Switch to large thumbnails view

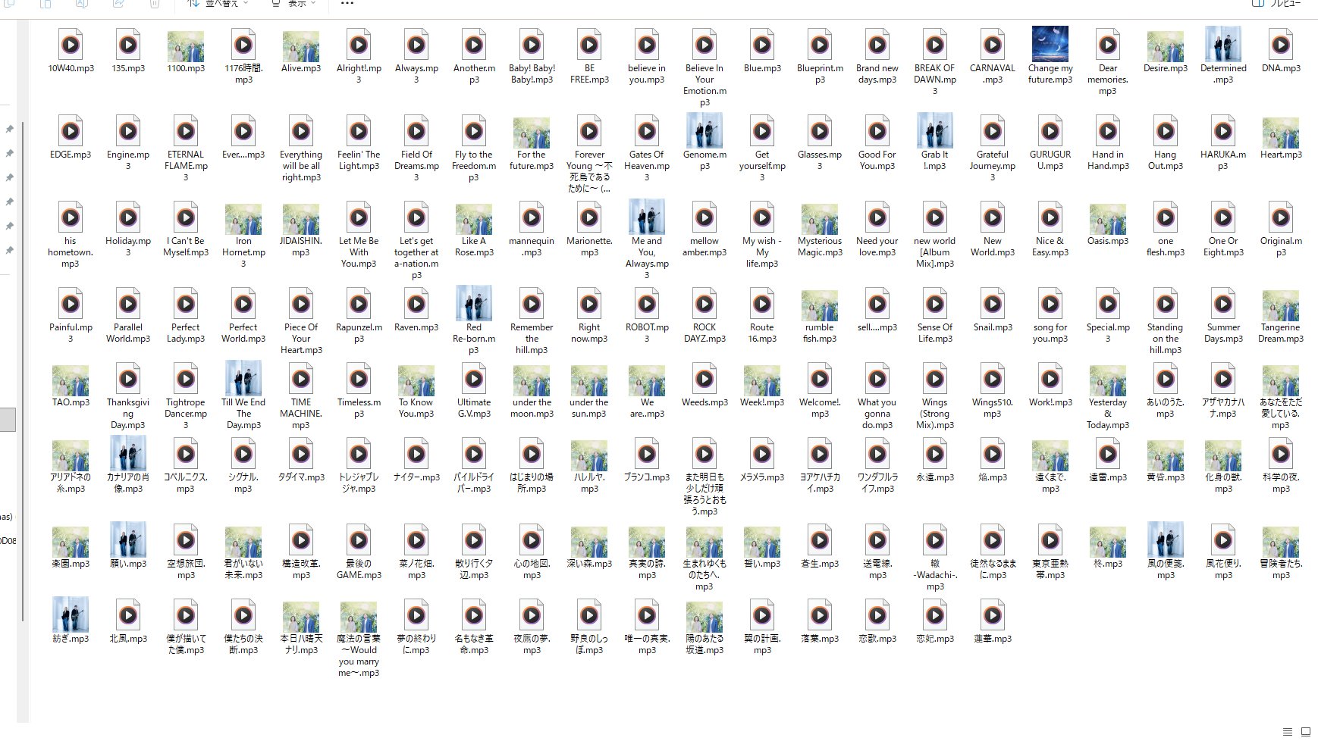tap(1306, 732)
